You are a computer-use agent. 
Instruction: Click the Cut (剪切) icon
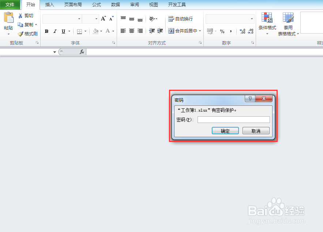21,16
